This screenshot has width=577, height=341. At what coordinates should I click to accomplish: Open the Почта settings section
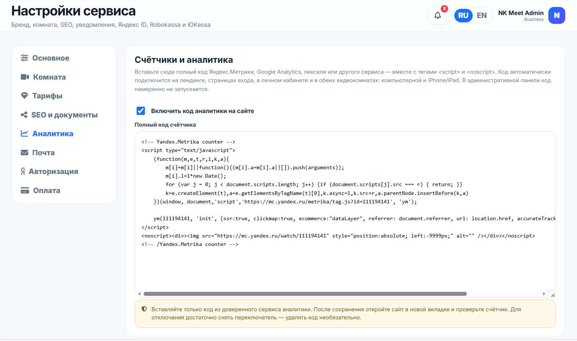64,153
